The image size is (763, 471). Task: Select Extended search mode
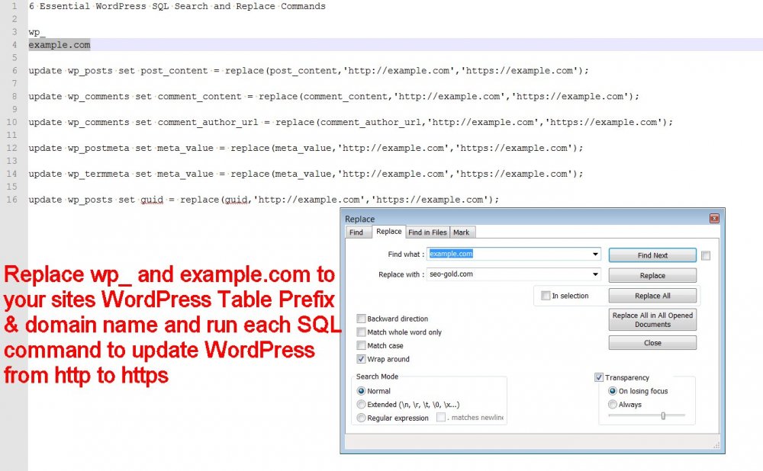[x=361, y=404]
